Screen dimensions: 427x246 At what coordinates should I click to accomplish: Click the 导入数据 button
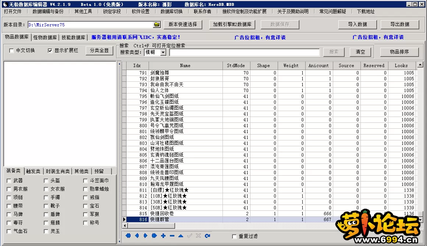click(357, 25)
